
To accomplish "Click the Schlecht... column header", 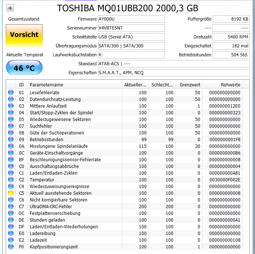I will [162, 85].
